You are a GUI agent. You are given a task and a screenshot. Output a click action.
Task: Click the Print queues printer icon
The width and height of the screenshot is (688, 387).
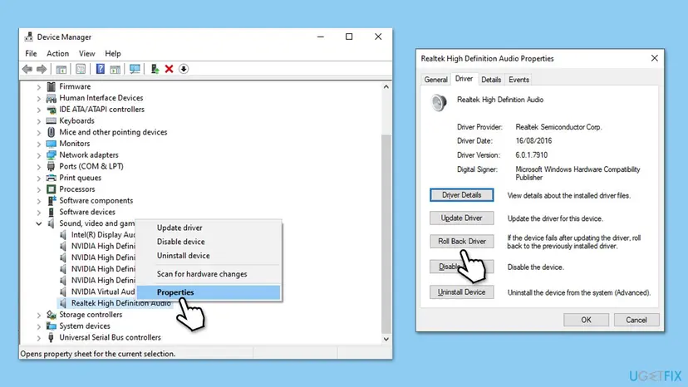[x=52, y=178]
